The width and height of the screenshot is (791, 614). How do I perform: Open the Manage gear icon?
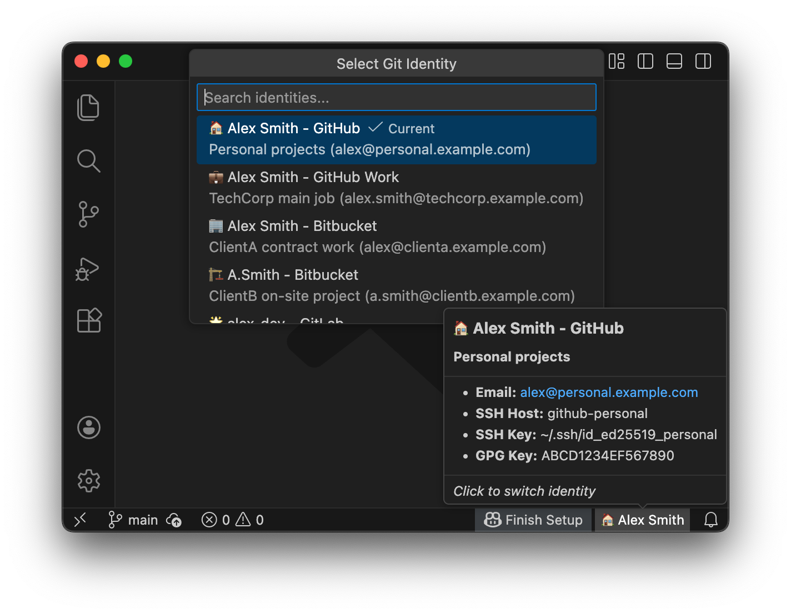pyautogui.click(x=89, y=481)
